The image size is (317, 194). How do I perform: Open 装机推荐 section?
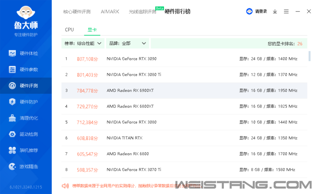(26, 150)
